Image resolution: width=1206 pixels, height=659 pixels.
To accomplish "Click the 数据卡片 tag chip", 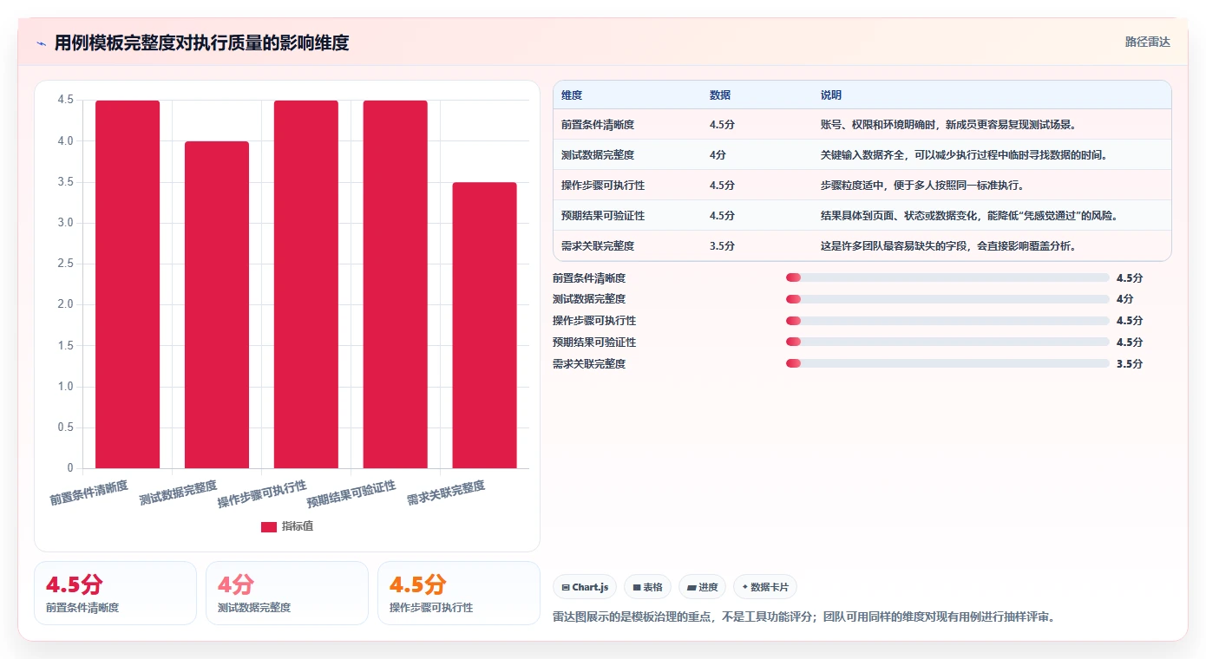I will tap(765, 587).
